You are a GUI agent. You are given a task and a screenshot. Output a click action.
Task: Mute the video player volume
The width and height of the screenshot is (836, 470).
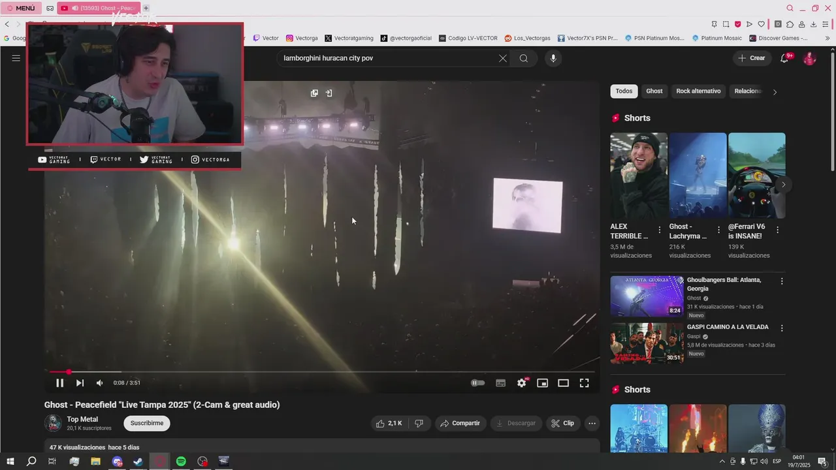pyautogui.click(x=99, y=383)
